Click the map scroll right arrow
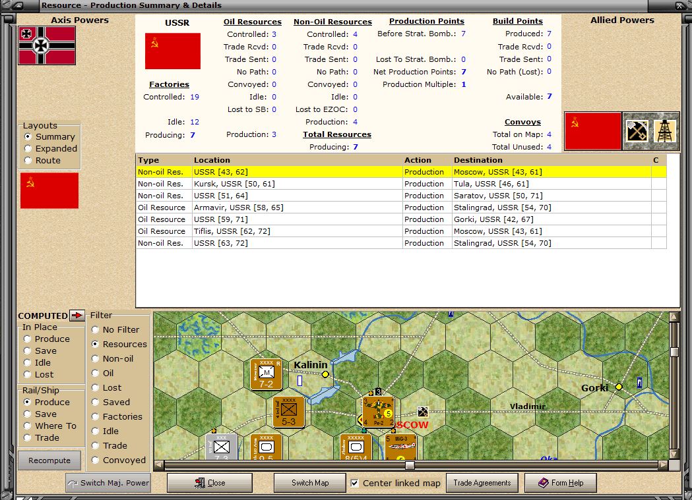692x500 pixels. coord(663,465)
